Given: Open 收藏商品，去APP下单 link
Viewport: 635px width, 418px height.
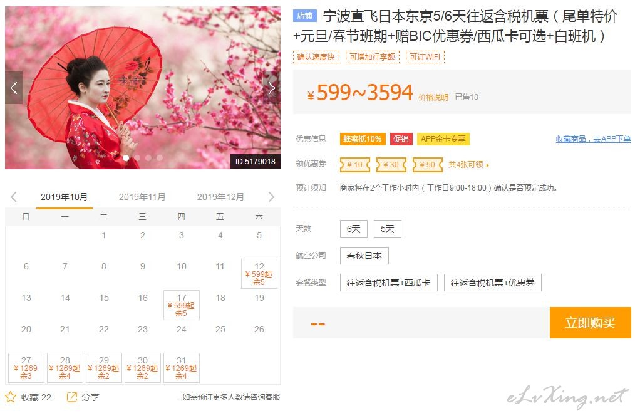Looking at the screenshot, I should [593, 139].
